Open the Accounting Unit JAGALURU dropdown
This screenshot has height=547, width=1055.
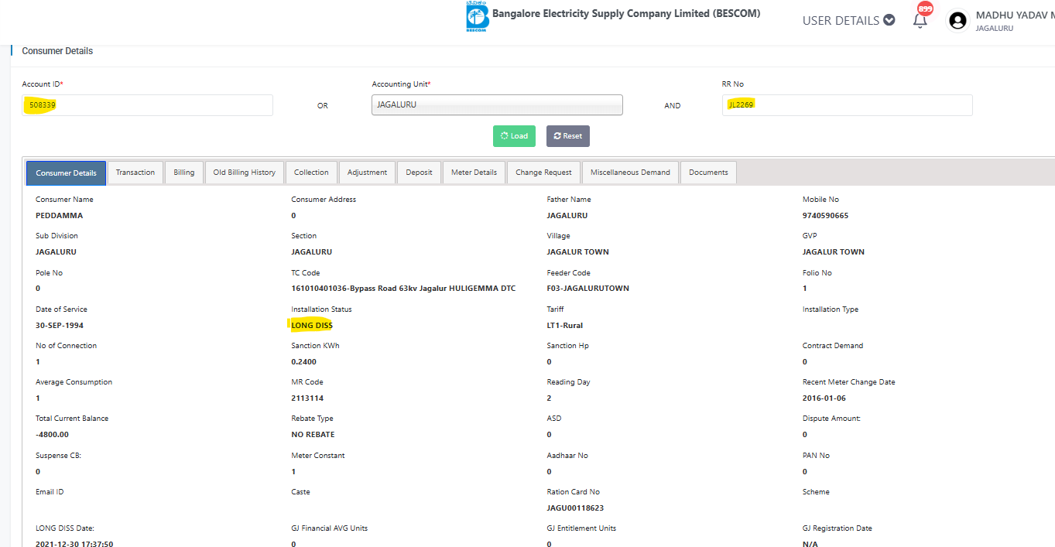click(x=497, y=104)
